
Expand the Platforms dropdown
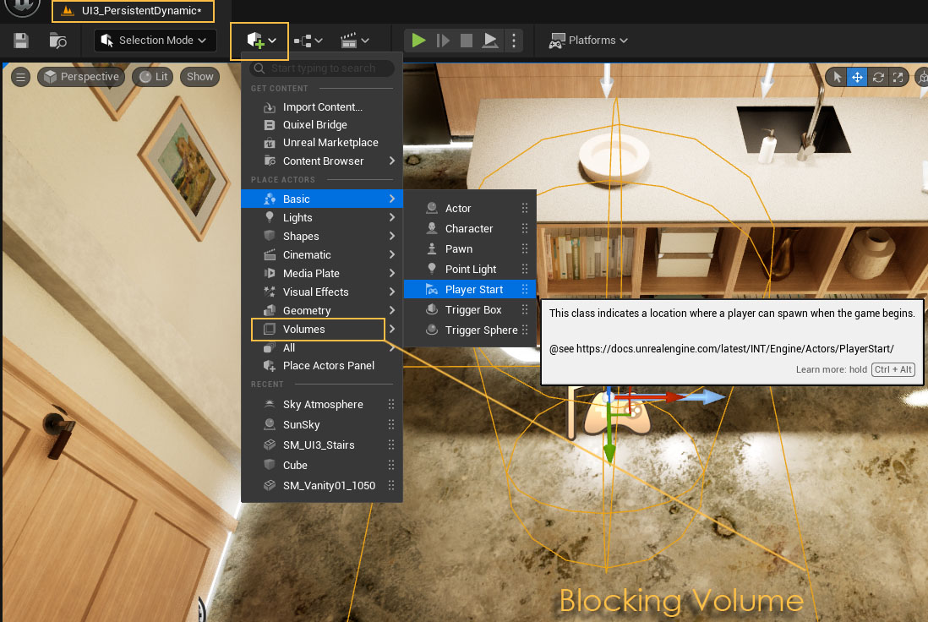tap(588, 41)
